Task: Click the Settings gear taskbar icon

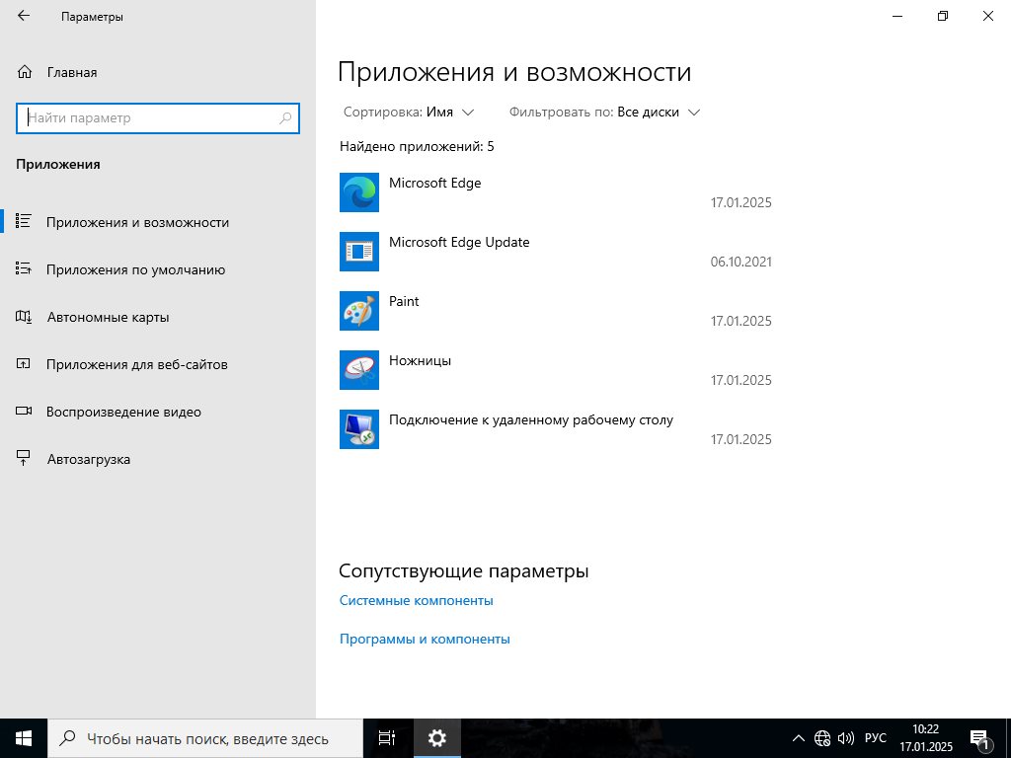Action: pos(436,738)
